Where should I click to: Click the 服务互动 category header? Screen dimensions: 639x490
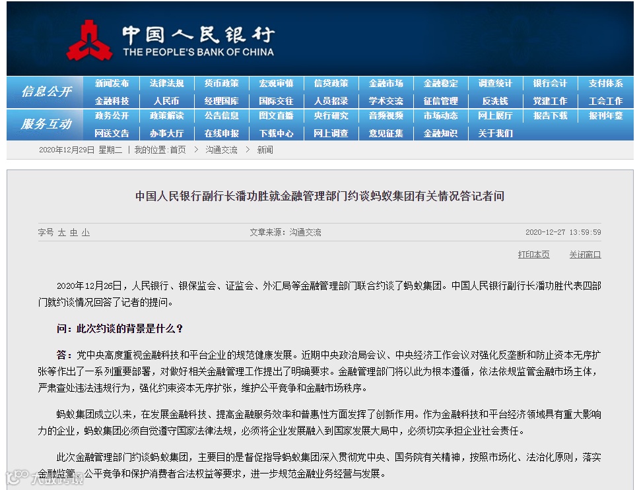46,124
